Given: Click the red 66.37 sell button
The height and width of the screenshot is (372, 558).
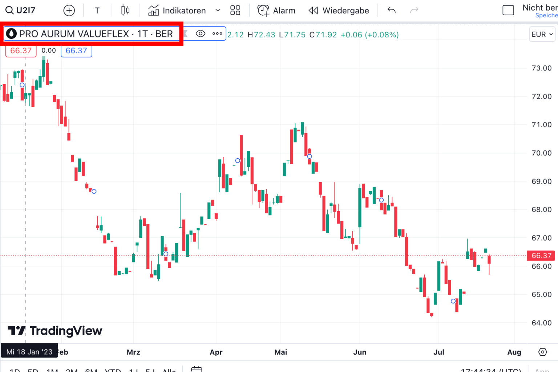Looking at the screenshot, I should coord(21,51).
